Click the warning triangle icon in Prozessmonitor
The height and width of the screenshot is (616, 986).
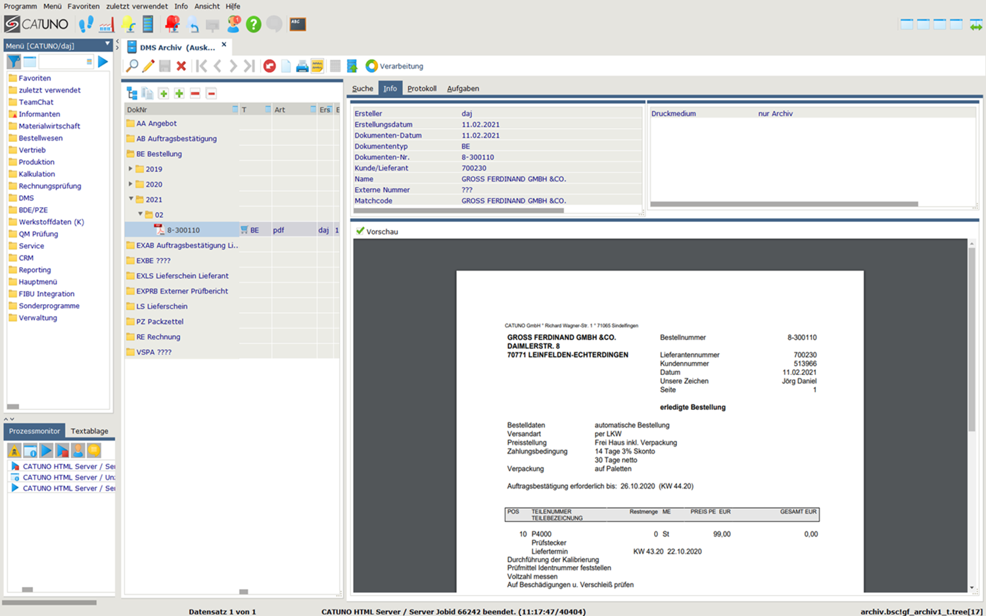(x=14, y=451)
